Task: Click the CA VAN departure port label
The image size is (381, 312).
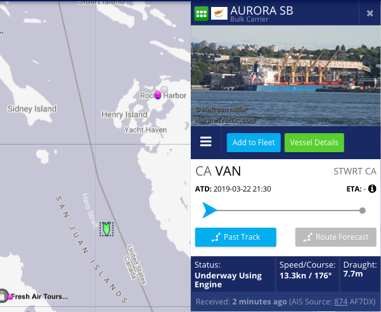Action: (218, 171)
